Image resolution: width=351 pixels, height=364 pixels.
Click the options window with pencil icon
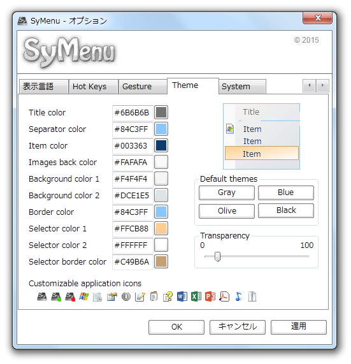pyautogui.click(x=112, y=296)
